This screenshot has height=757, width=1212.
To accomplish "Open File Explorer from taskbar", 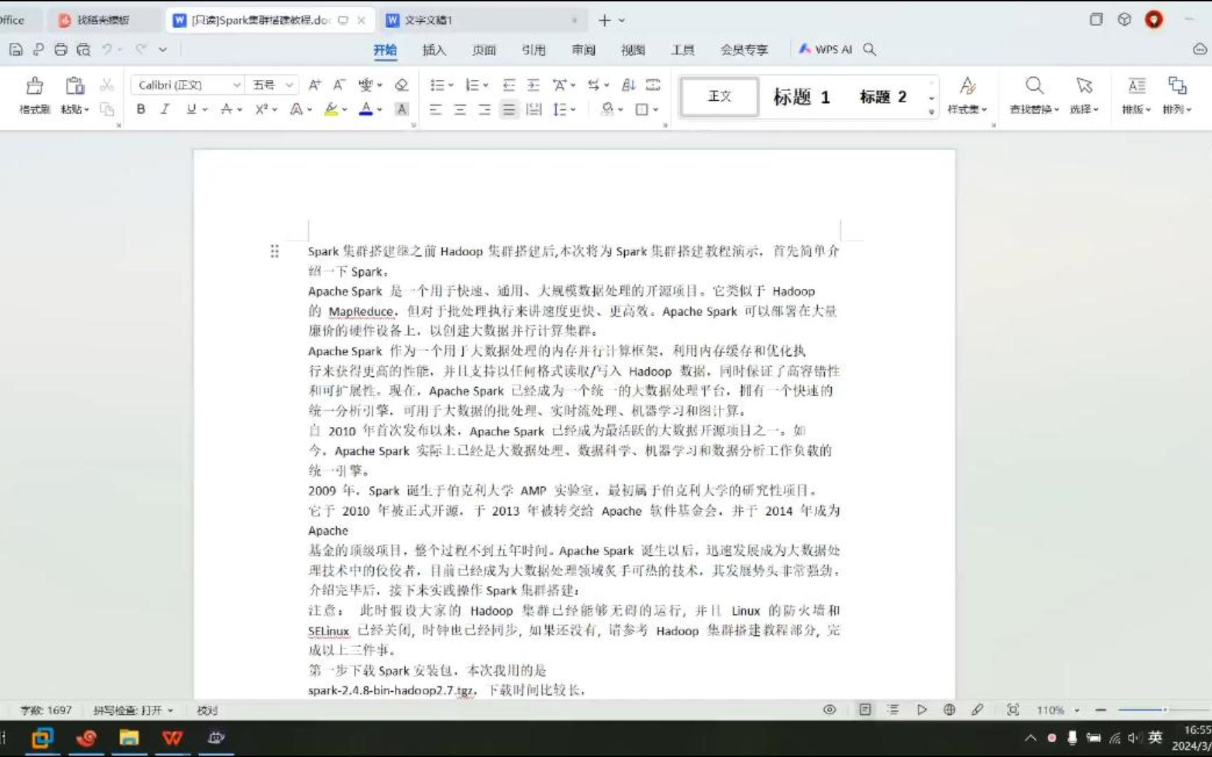I will pyautogui.click(x=129, y=737).
